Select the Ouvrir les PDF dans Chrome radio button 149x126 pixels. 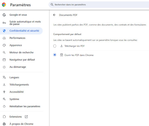click(x=55, y=55)
